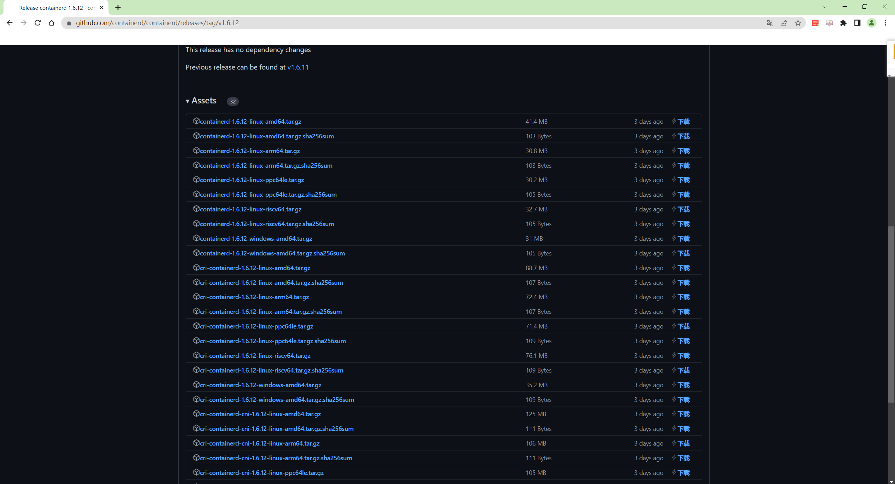Open cri-containerd-cni-1.6.12-linux-amd64.tar.gz link

(260, 414)
